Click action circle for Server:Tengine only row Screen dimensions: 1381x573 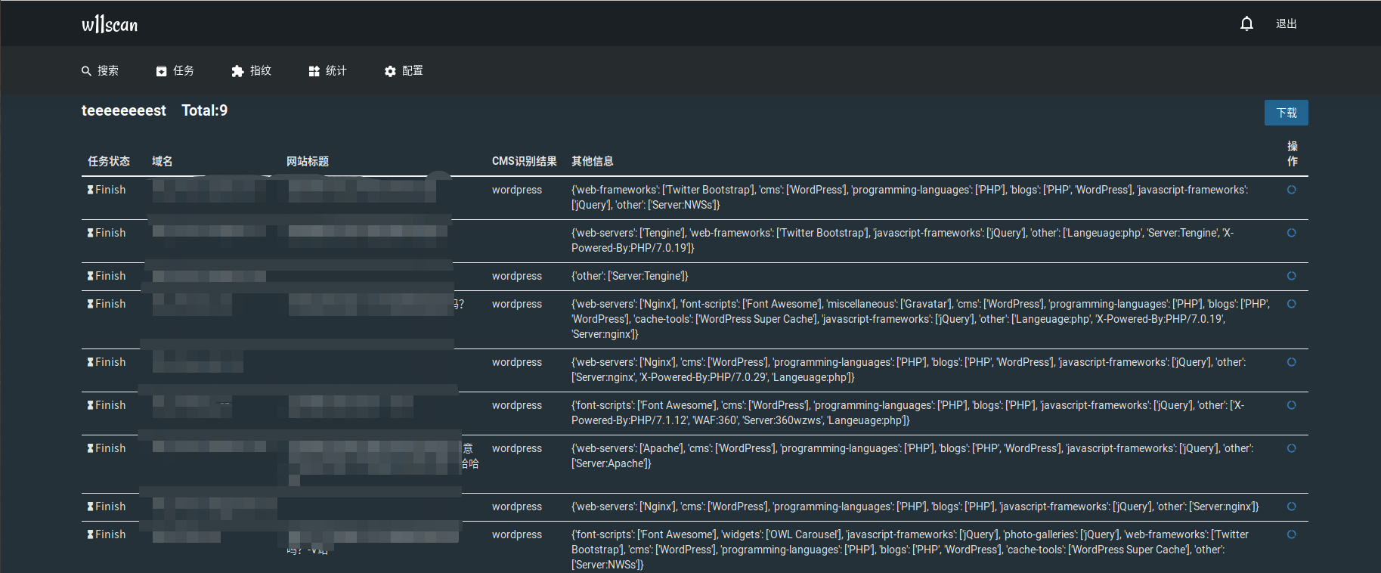(1292, 276)
